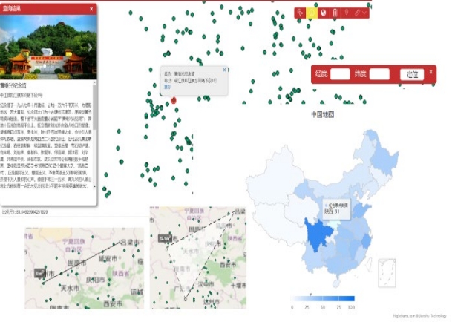455x322 pixels.
Task: Click the red selected map marker
Action: point(173,99)
